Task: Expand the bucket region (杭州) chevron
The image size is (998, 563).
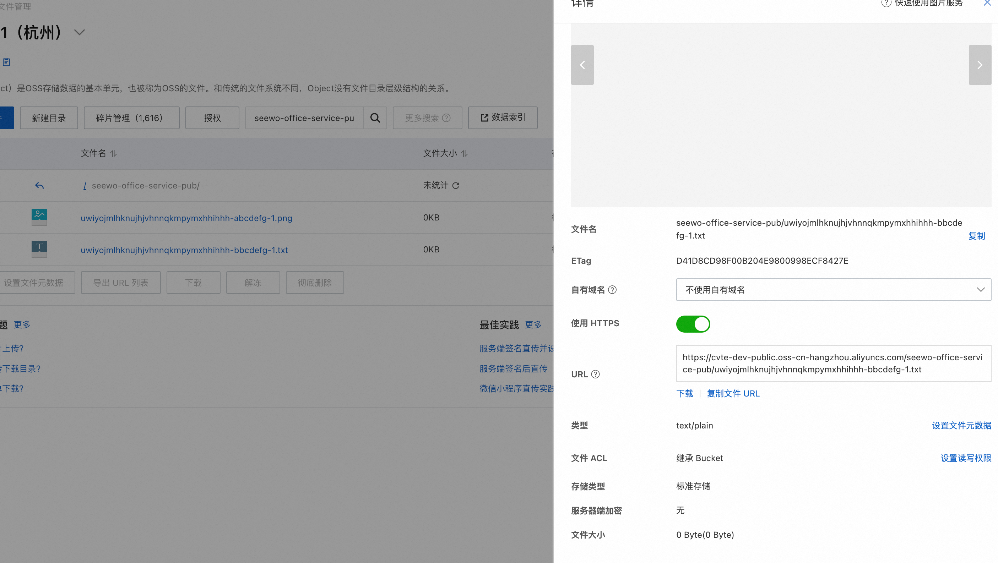Action: [x=80, y=32]
